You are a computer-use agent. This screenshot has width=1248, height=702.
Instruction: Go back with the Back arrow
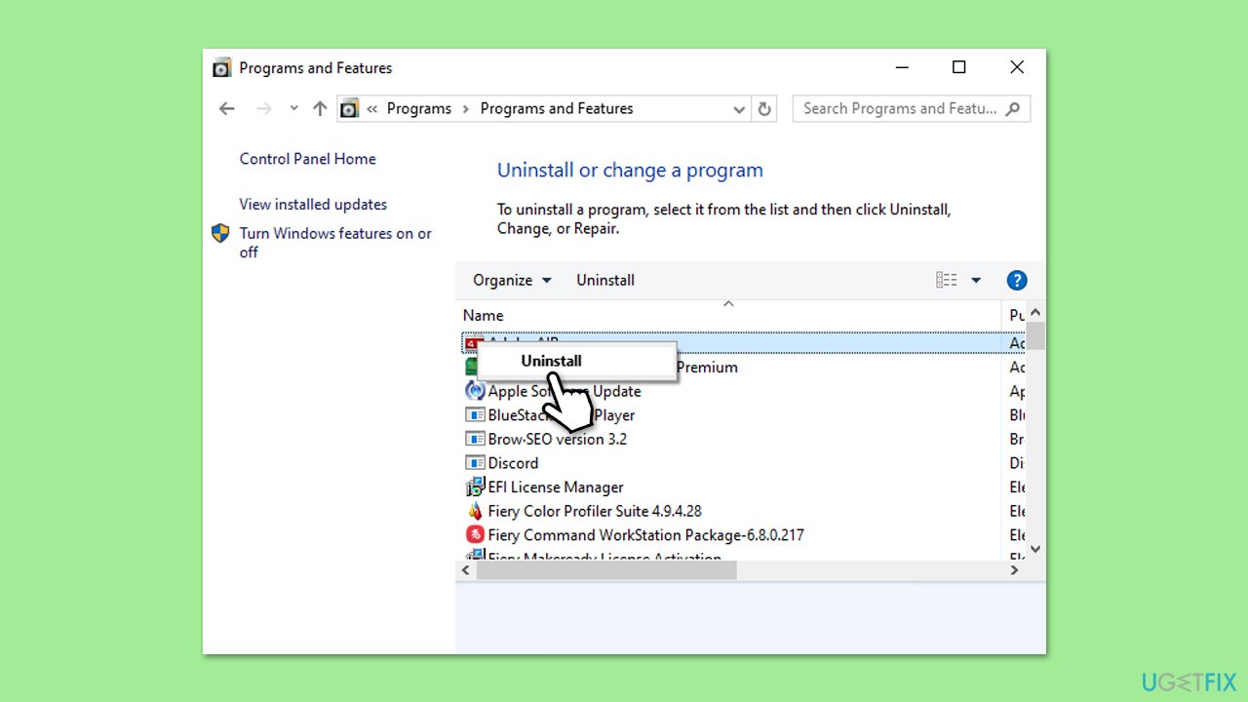click(x=227, y=108)
